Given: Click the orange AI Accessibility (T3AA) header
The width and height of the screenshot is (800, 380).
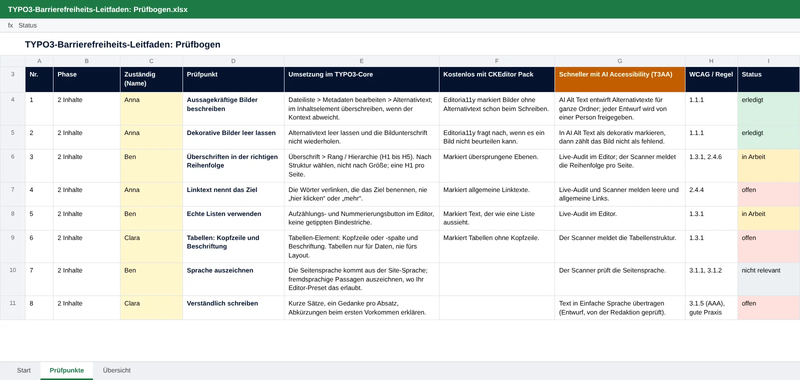Looking at the screenshot, I should tap(619, 79).
